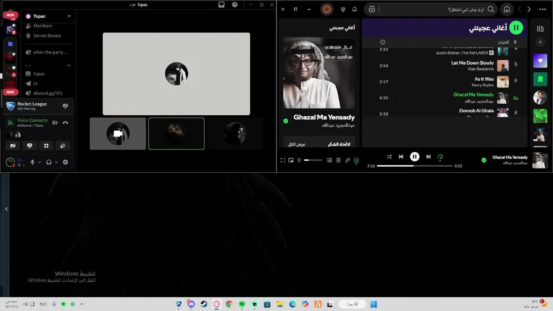
Task: Deafen Discord audio with headphones icon
Action: (49, 162)
